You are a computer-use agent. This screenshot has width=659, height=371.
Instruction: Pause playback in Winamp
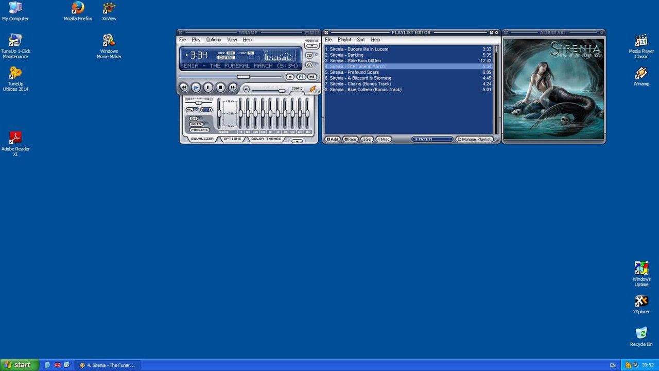click(x=208, y=87)
